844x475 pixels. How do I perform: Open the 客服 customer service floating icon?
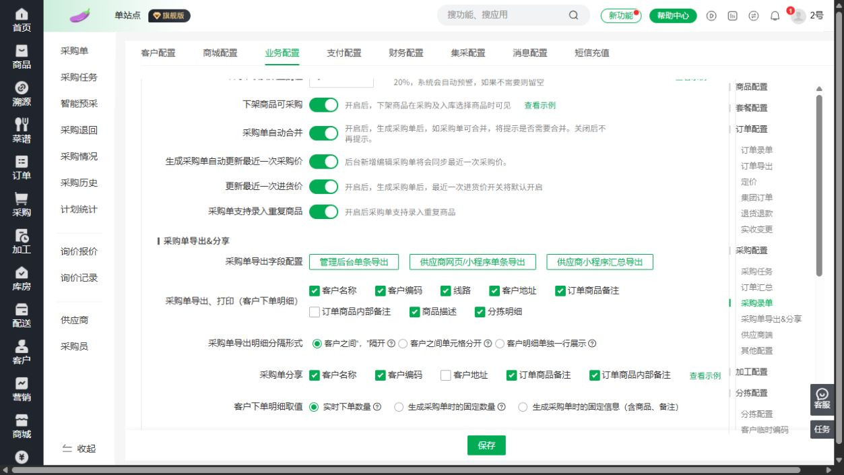pos(822,399)
